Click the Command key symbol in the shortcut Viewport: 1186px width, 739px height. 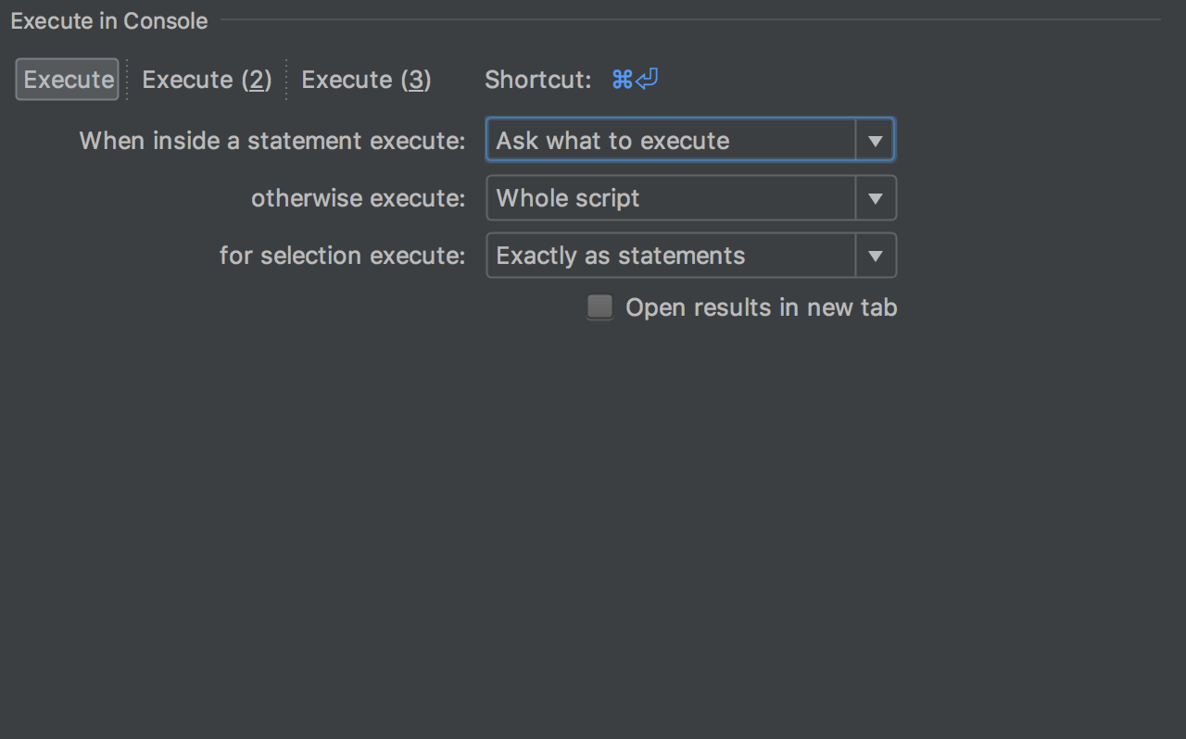coord(622,80)
